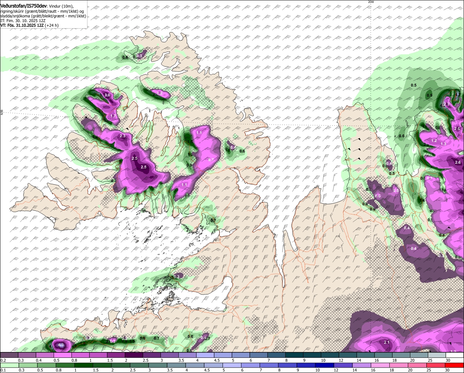This screenshot has height=373, width=464.
Task: Click the 'slydda/snjókoma' legend description line
Action: 43,16
